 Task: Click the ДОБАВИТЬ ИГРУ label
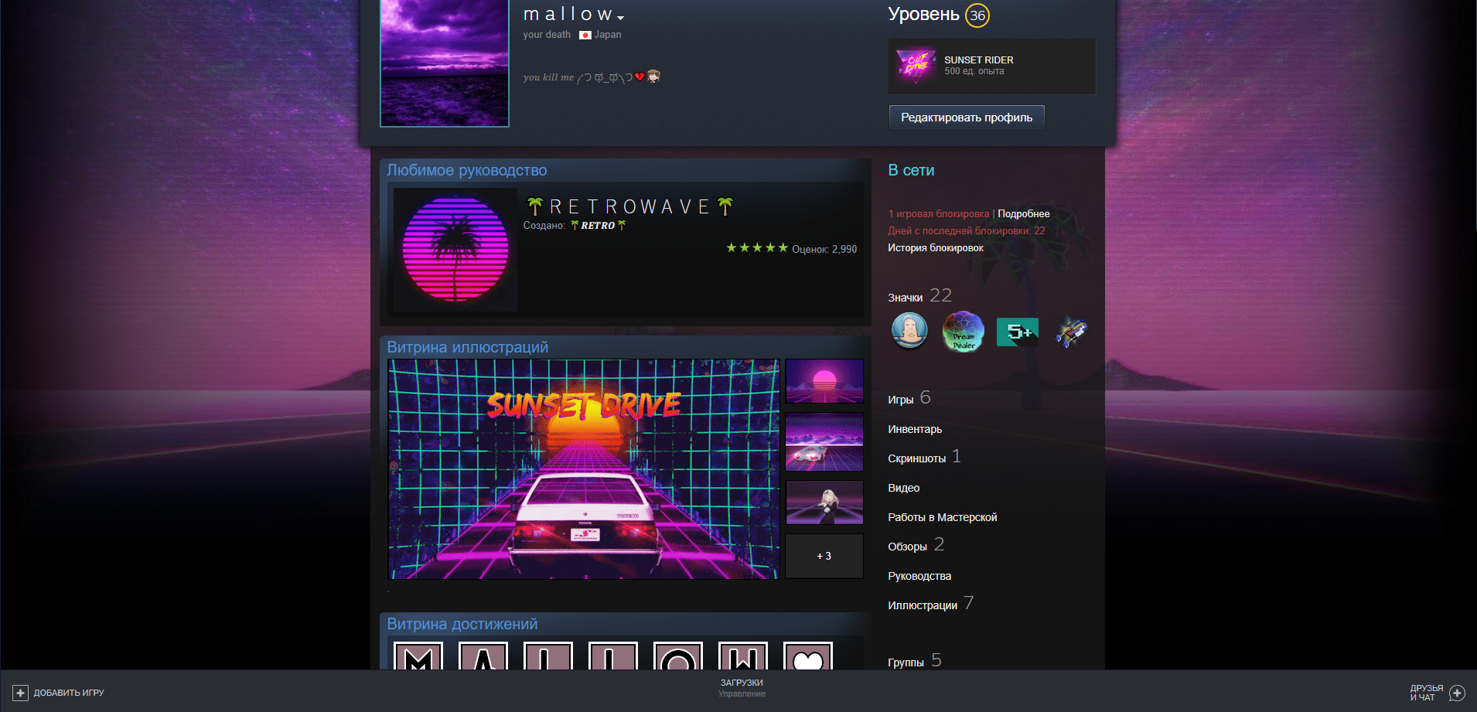pos(69,693)
